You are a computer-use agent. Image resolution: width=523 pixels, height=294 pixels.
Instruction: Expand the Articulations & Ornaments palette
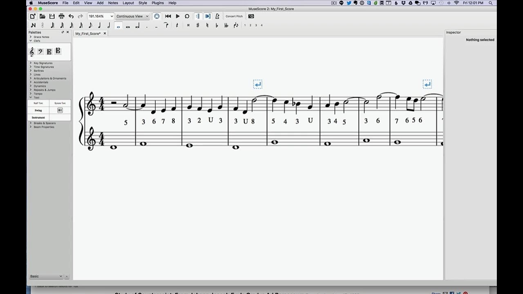pos(31,78)
